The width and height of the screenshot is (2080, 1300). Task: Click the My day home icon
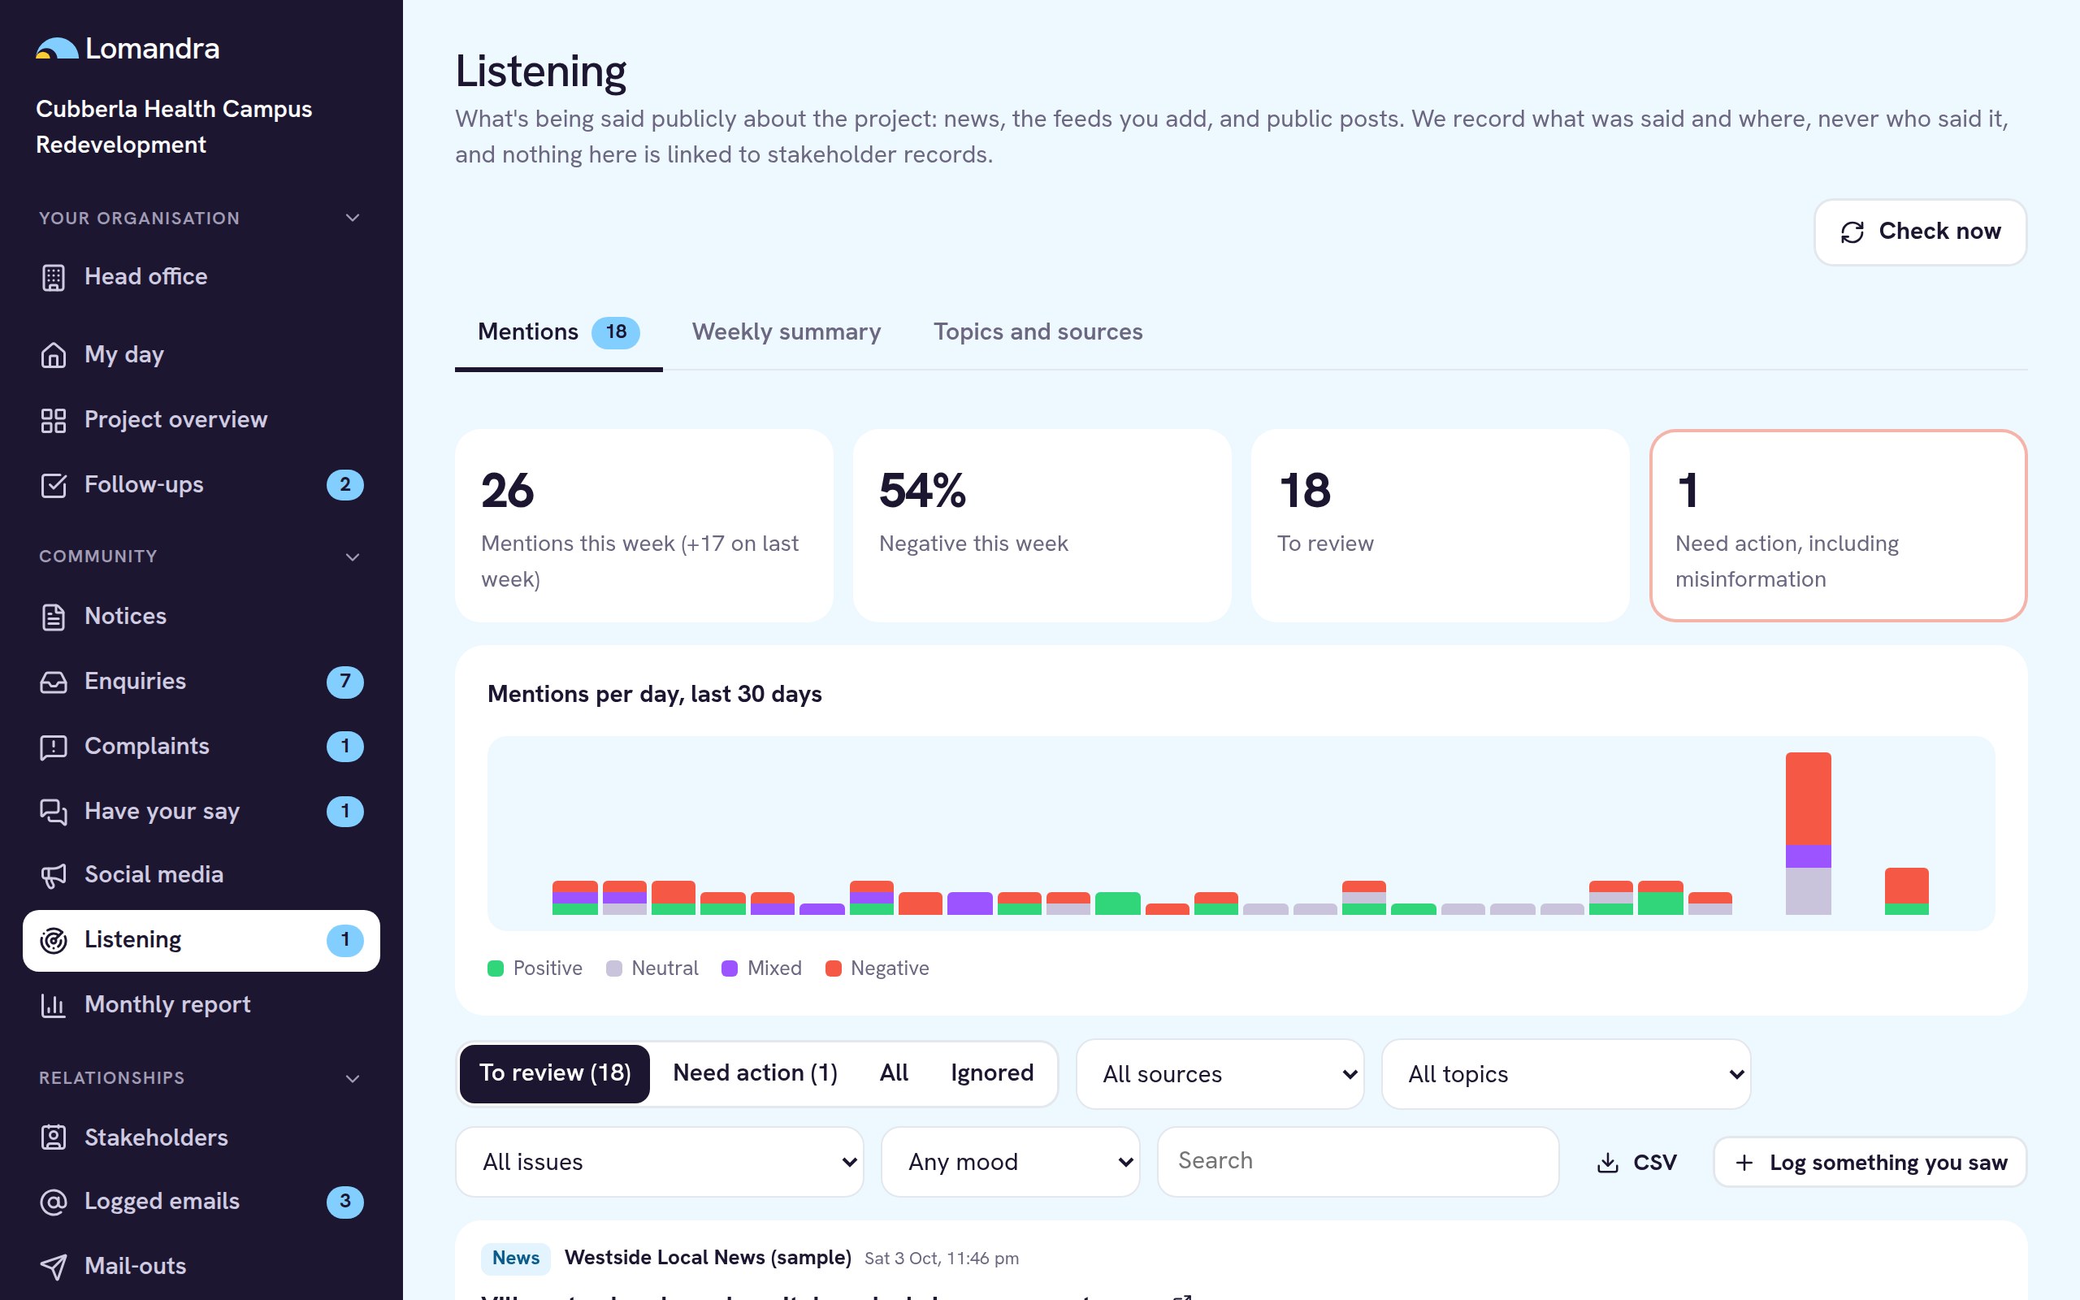[54, 355]
